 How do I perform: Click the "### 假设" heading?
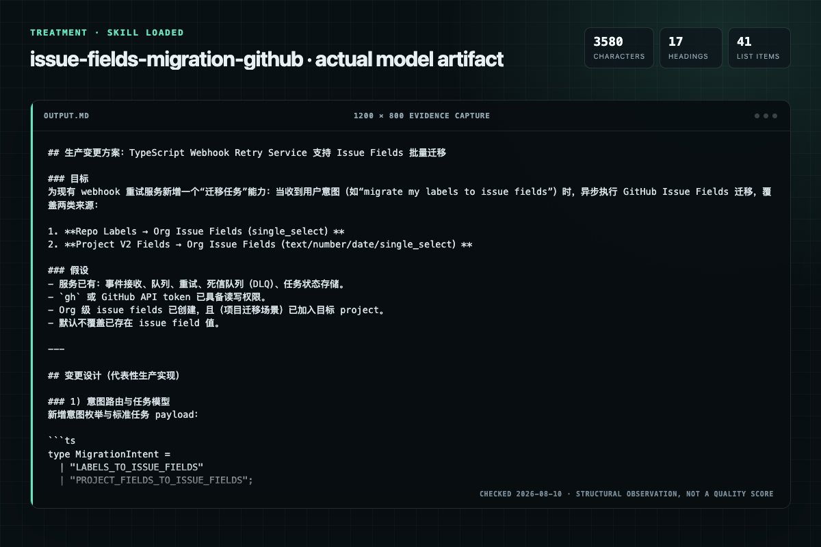68,270
